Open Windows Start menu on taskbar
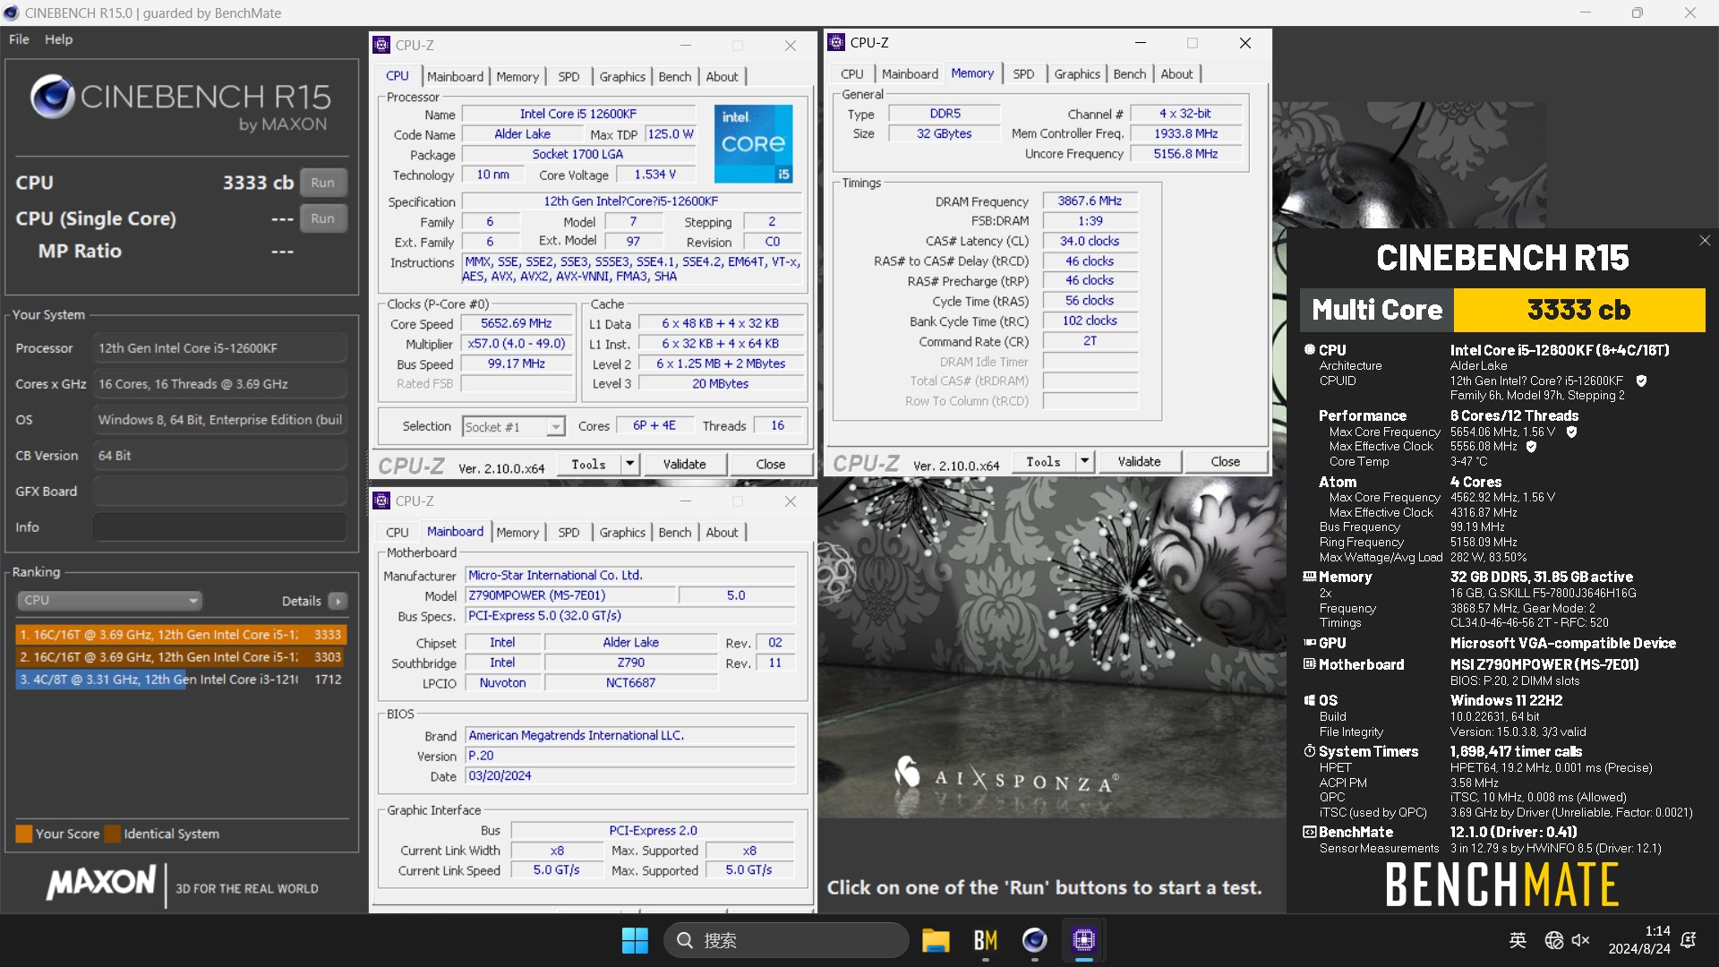 pos(635,940)
